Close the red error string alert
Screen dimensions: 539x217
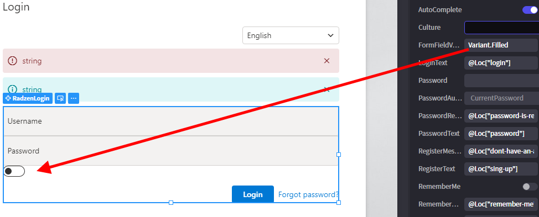click(x=327, y=61)
